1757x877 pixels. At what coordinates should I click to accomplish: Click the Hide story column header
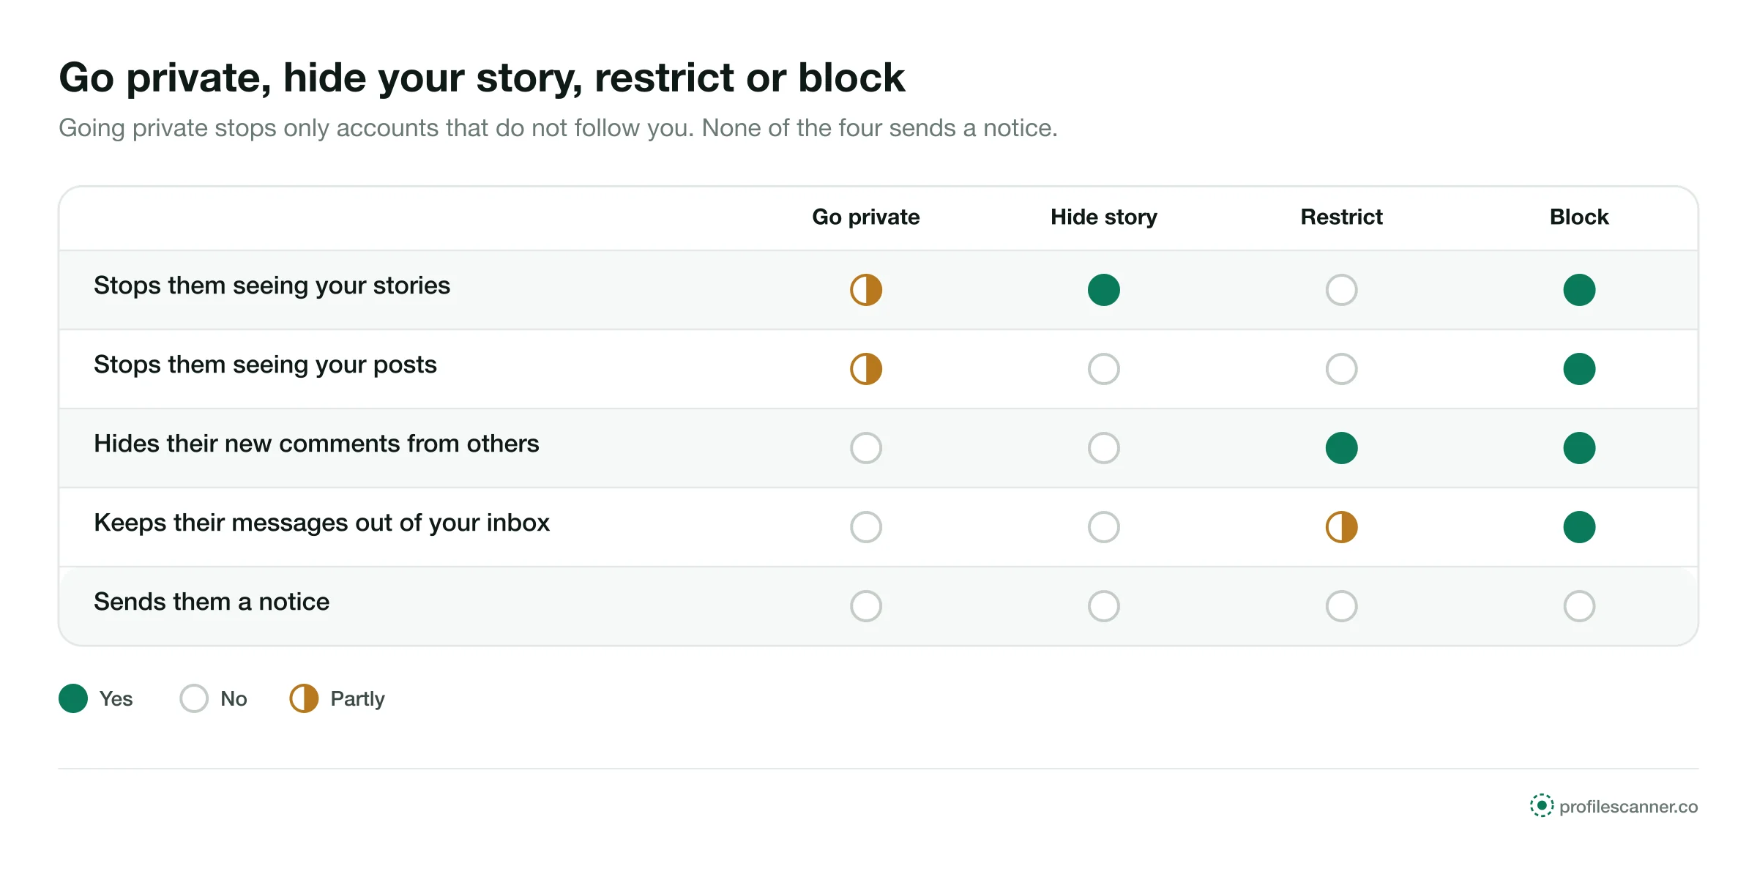click(x=1104, y=217)
